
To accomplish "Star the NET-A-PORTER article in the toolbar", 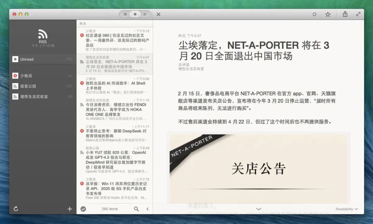I will click(328, 15).
